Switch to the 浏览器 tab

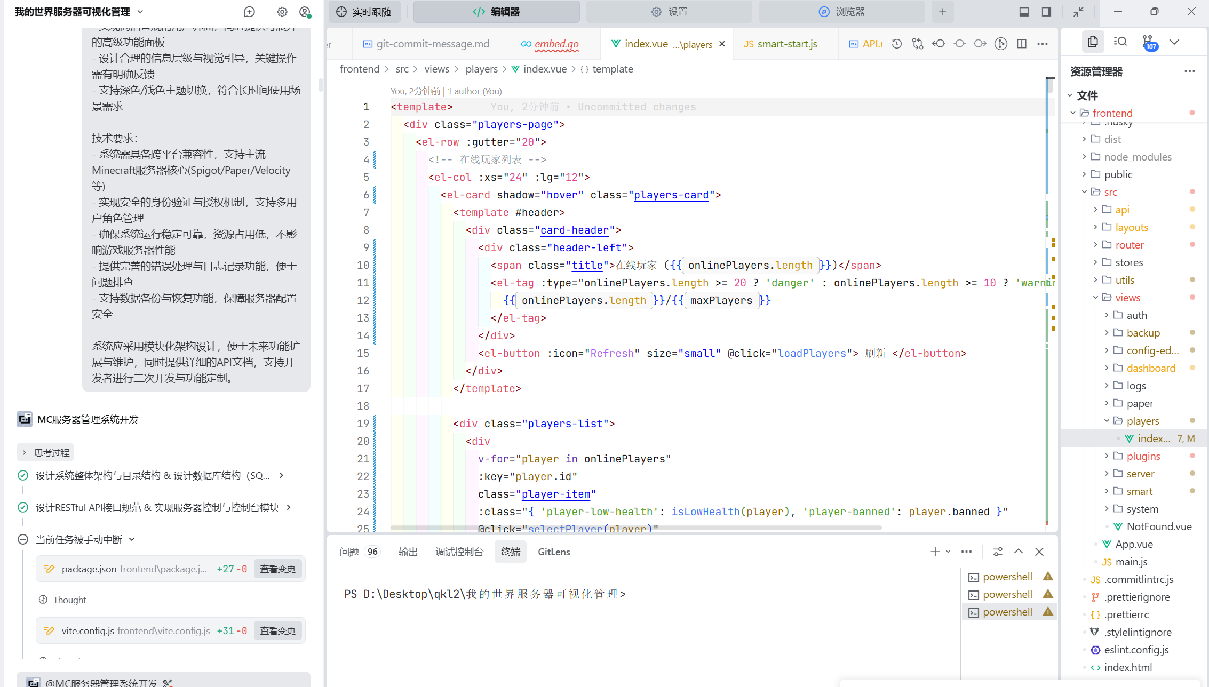pos(842,12)
